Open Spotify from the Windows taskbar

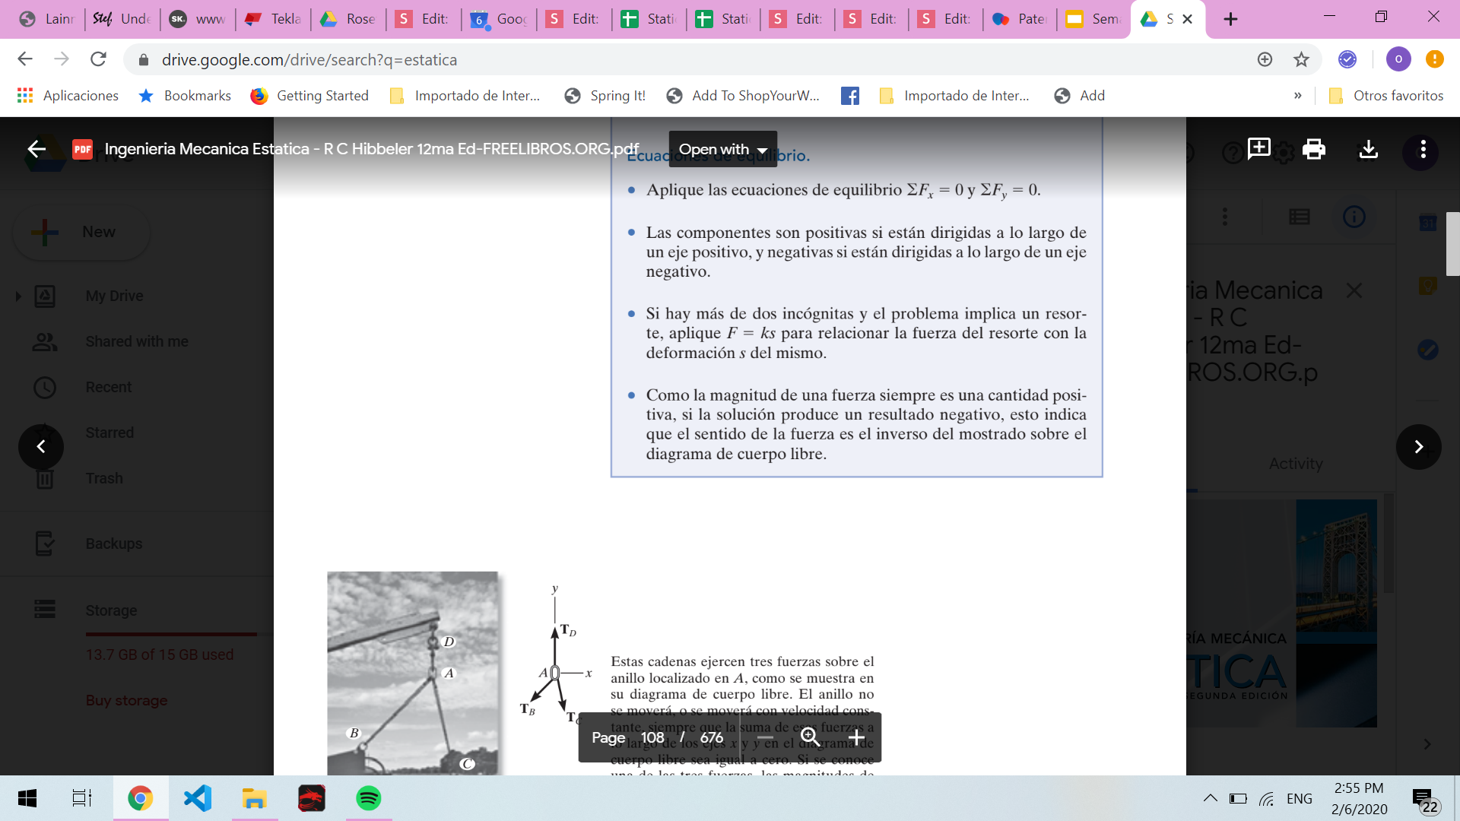[x=368, y=798]
